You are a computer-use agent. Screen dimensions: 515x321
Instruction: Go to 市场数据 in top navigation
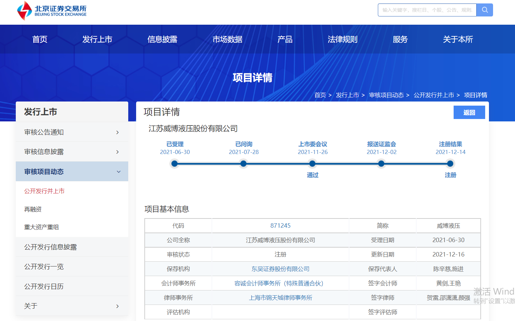(x=227, y=39)
